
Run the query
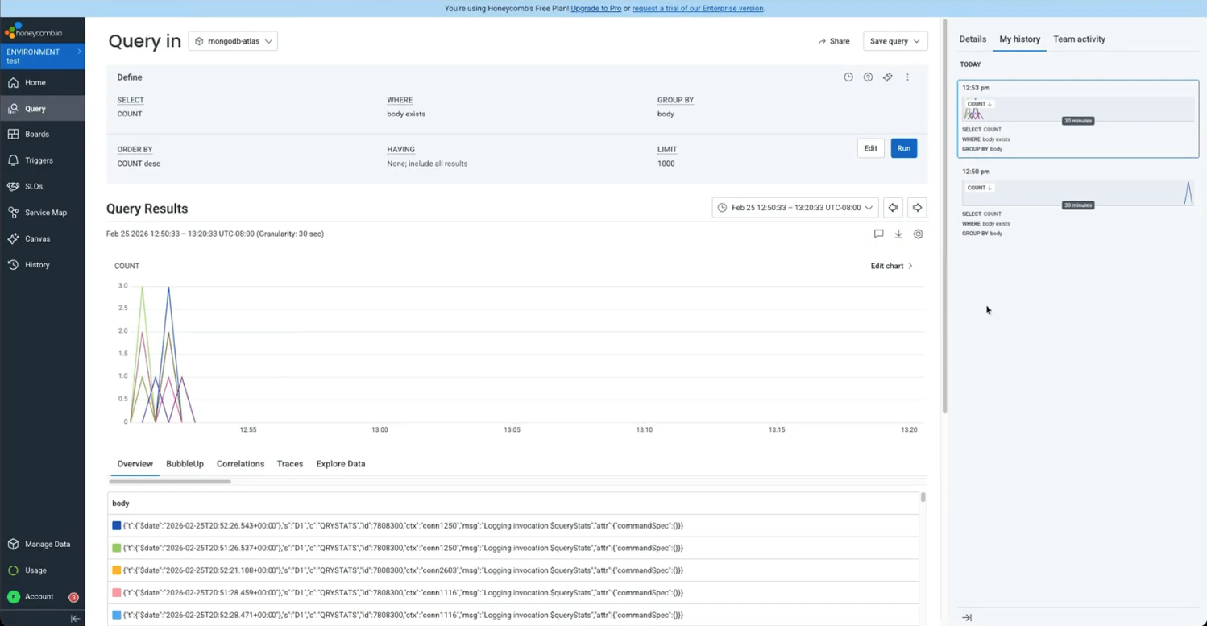[904, 148]
